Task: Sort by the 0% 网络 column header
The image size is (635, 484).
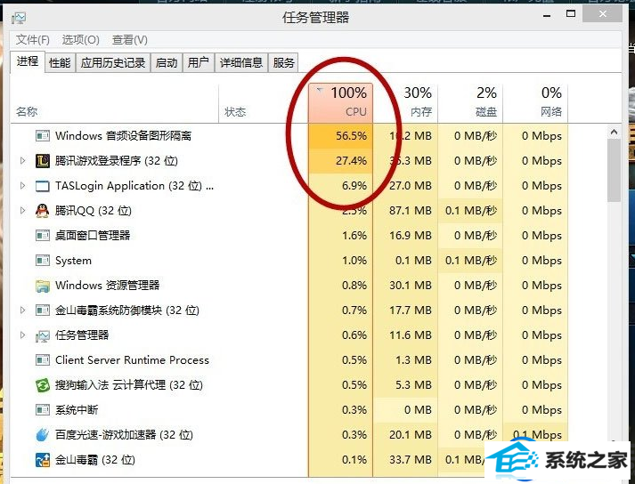Action: [x=536, y=103]
